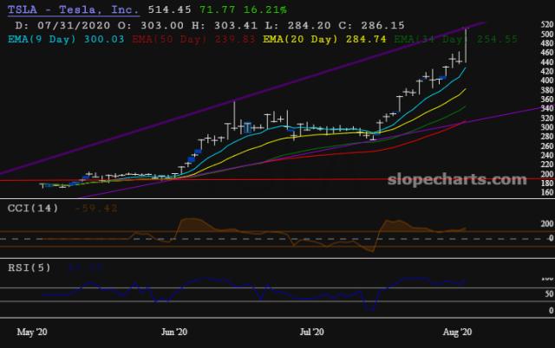
Task: Click the low value L: 284.20
Action: (x=298, y=25)
